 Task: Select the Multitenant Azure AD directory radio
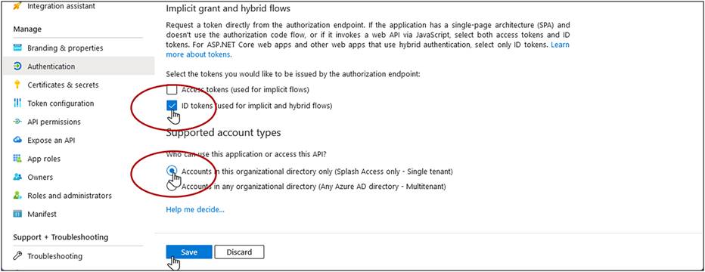tap(172, 186)
